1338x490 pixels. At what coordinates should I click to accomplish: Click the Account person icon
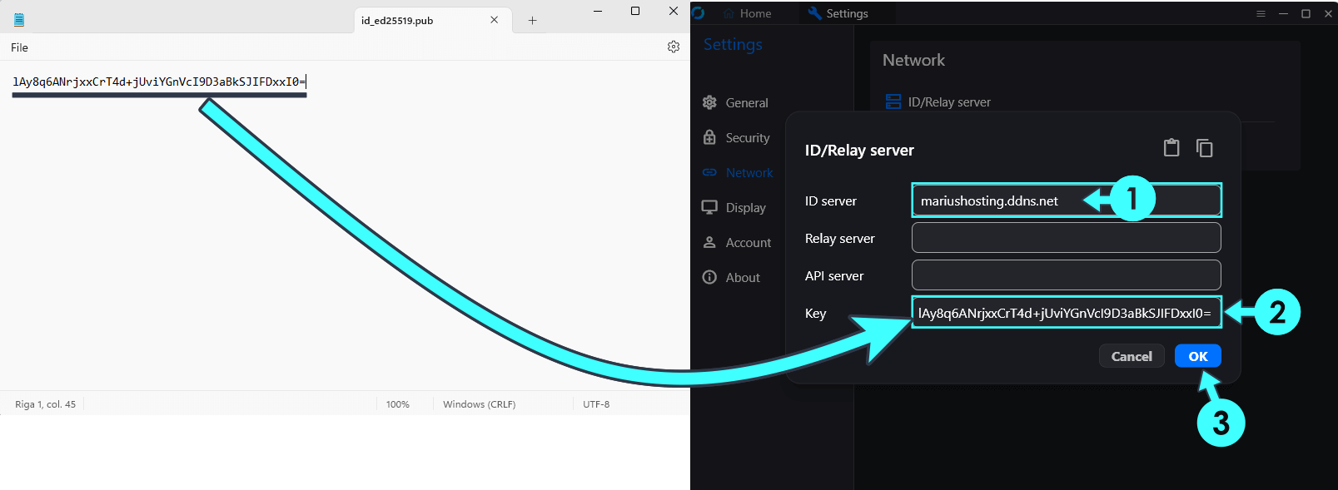click(x=709, y=242)
